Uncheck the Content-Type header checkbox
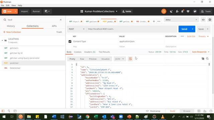Image resolution: width=214 pixels, height=120 pixels. pyautogui.click(x=70, y=41)
